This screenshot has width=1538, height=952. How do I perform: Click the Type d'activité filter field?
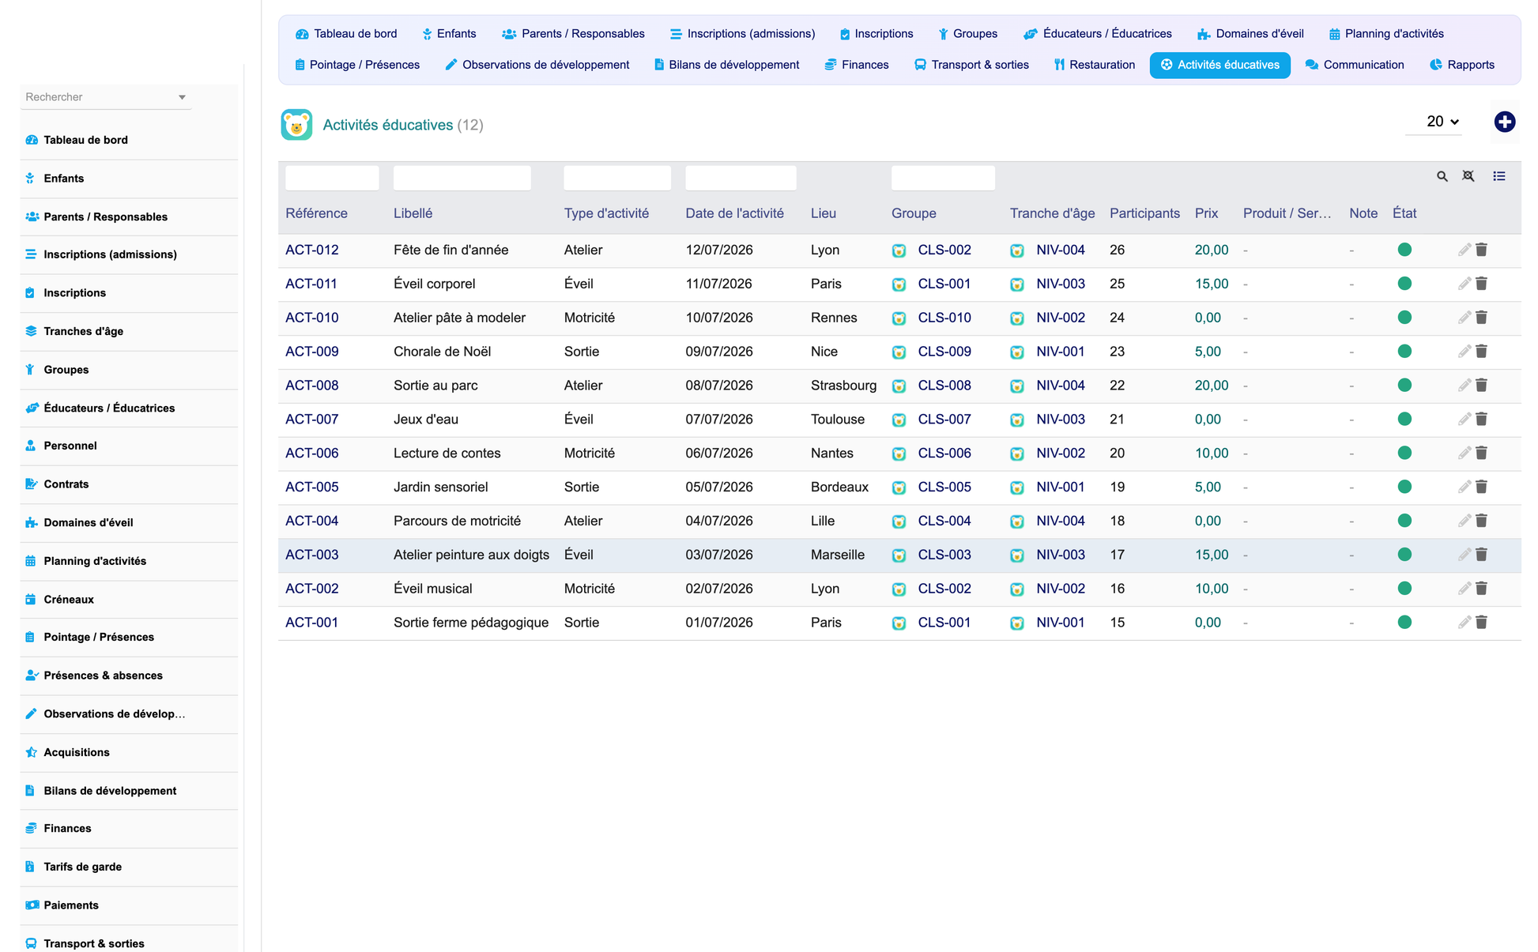click(617, 178)
